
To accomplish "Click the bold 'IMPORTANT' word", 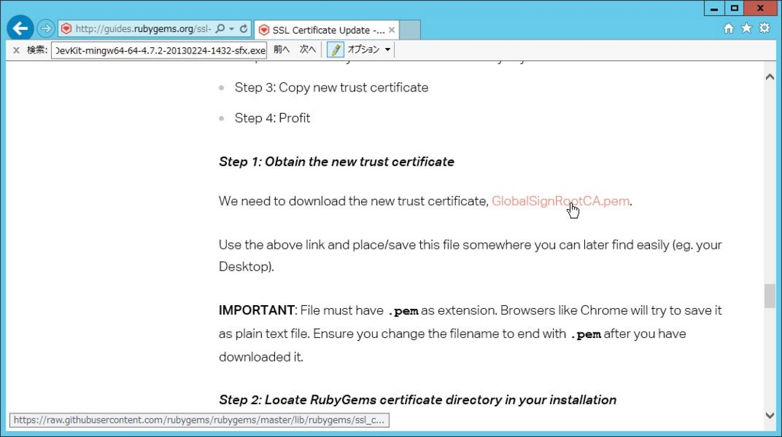I will (257, 310).
